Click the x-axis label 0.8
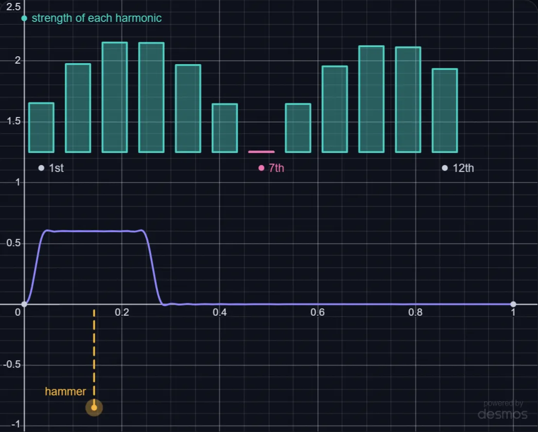This screenshot has height=432, width=538. click(x=416, y=312)
